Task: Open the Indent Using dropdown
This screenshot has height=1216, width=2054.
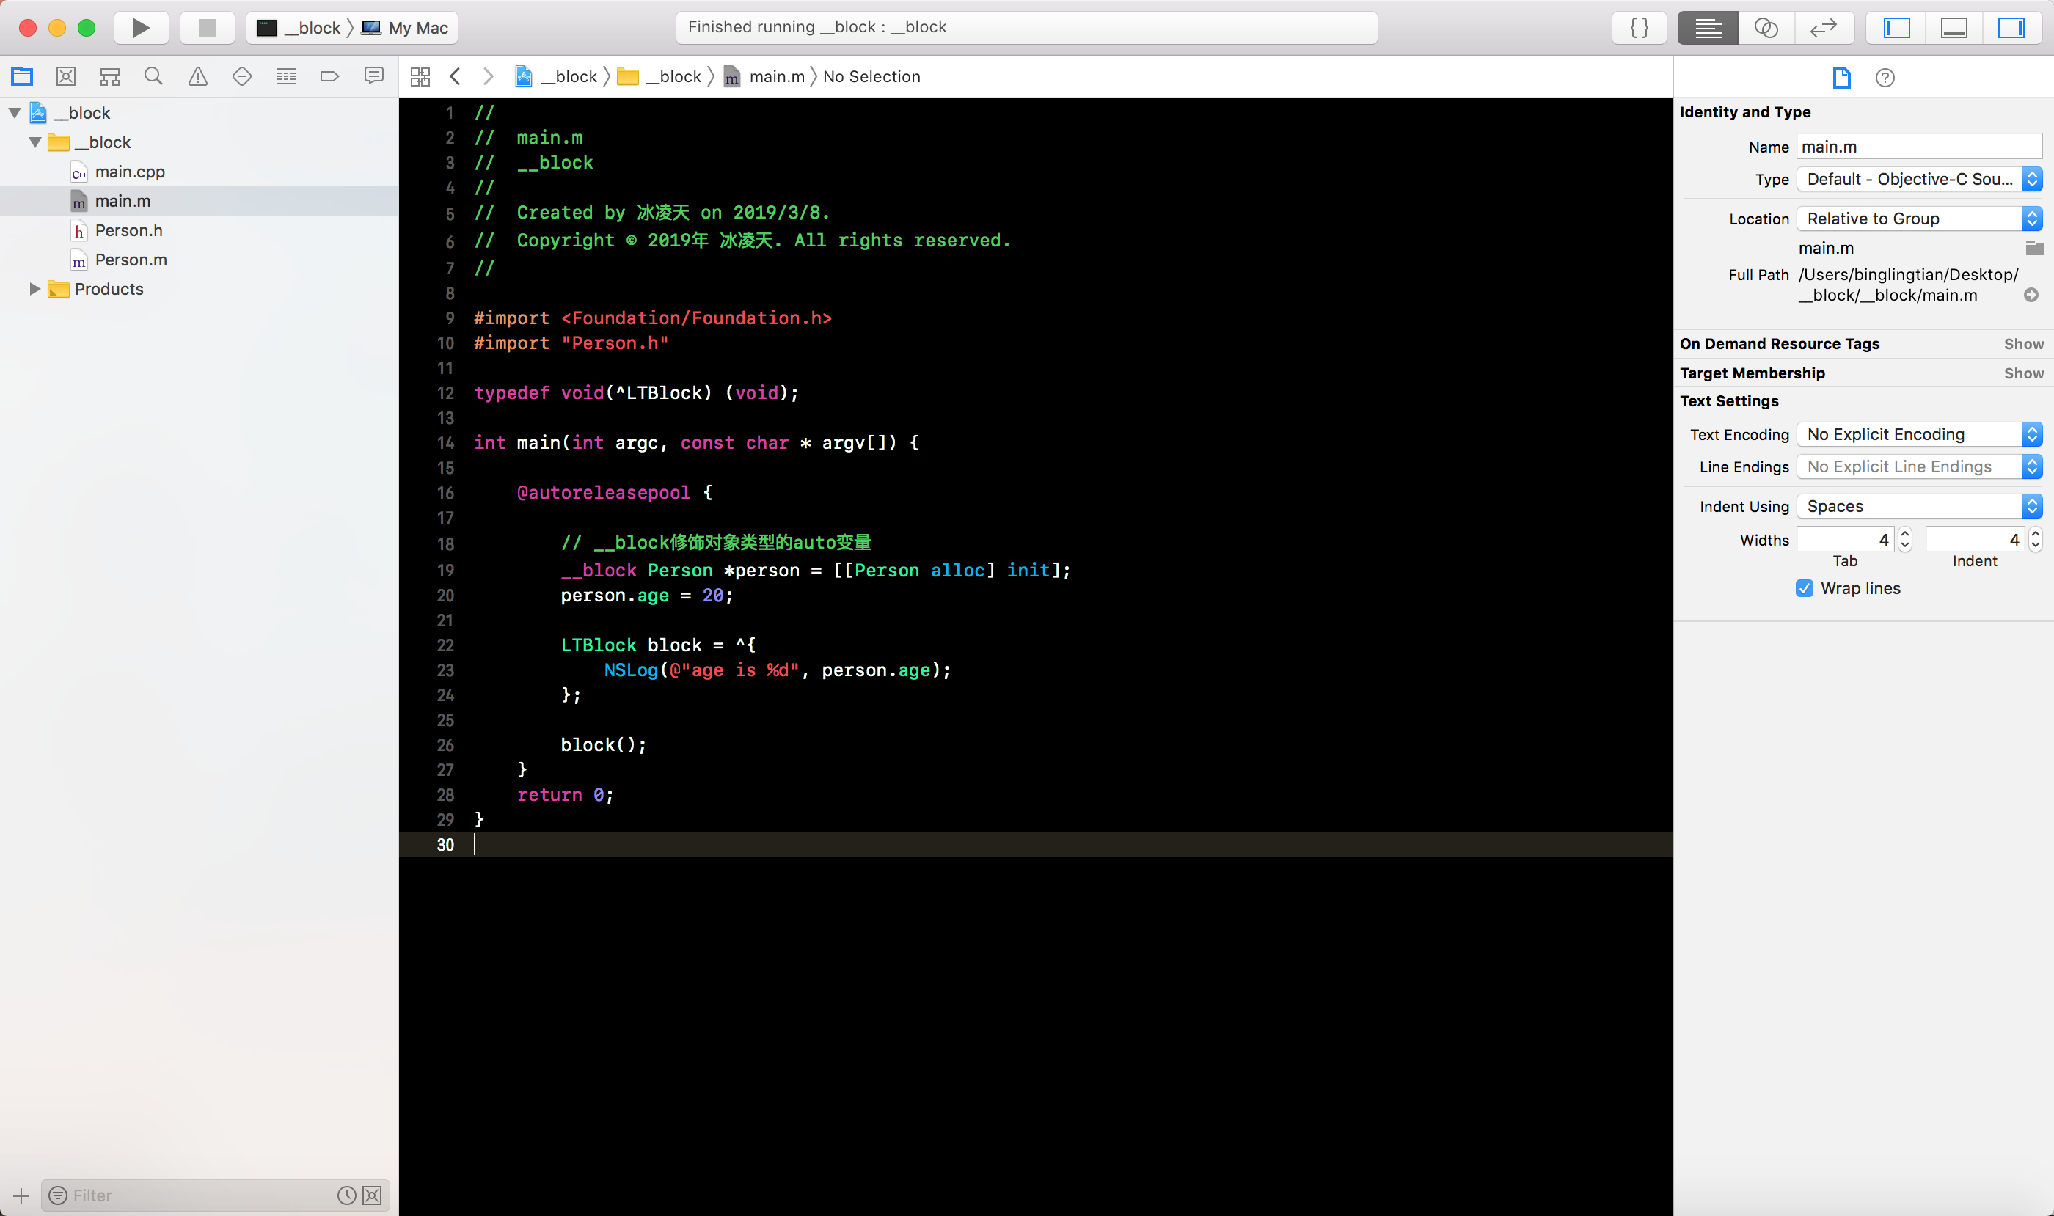Action: click(x=1919, y=506)
